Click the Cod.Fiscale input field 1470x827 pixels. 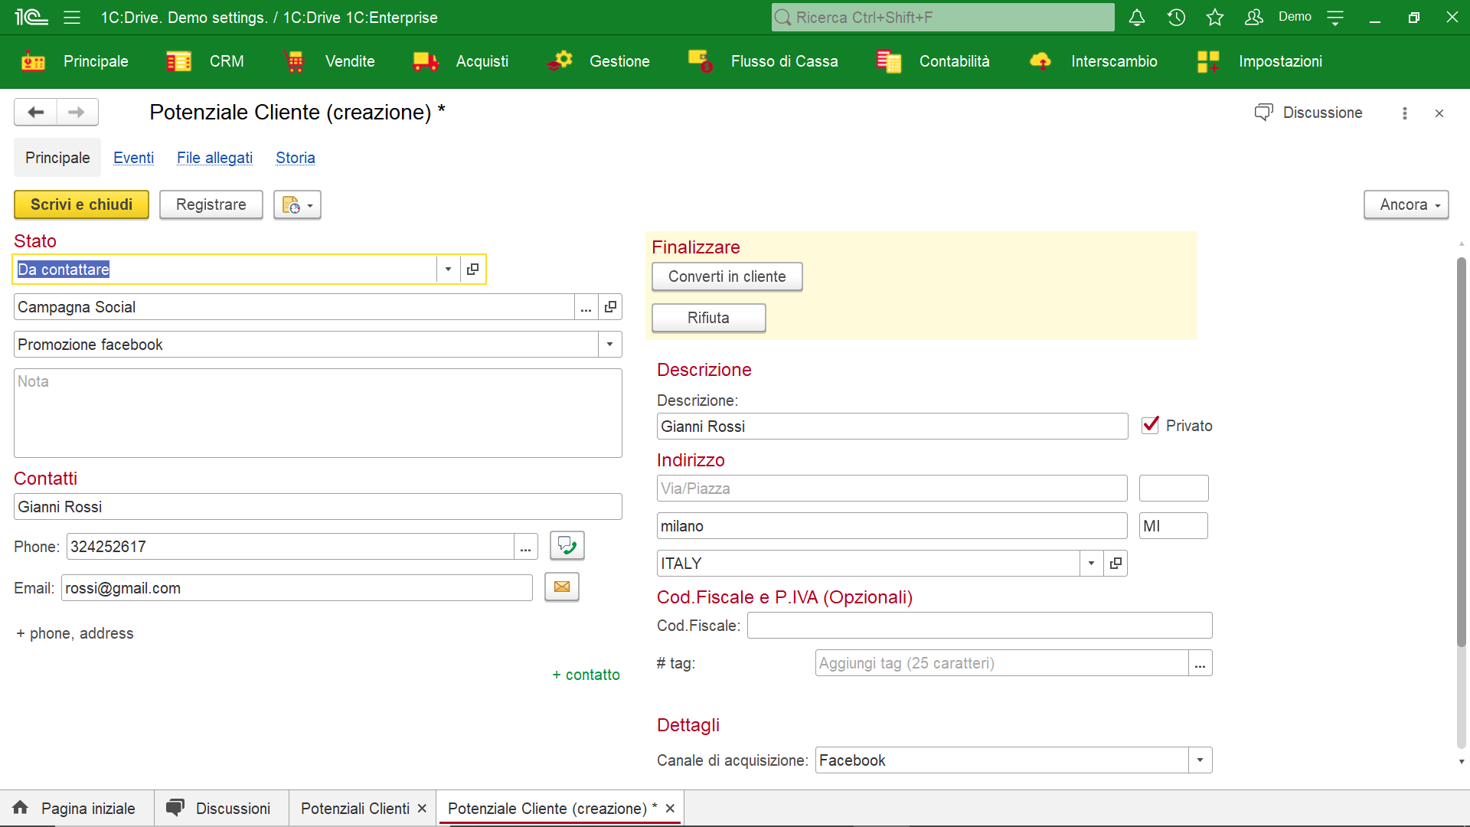979,626
